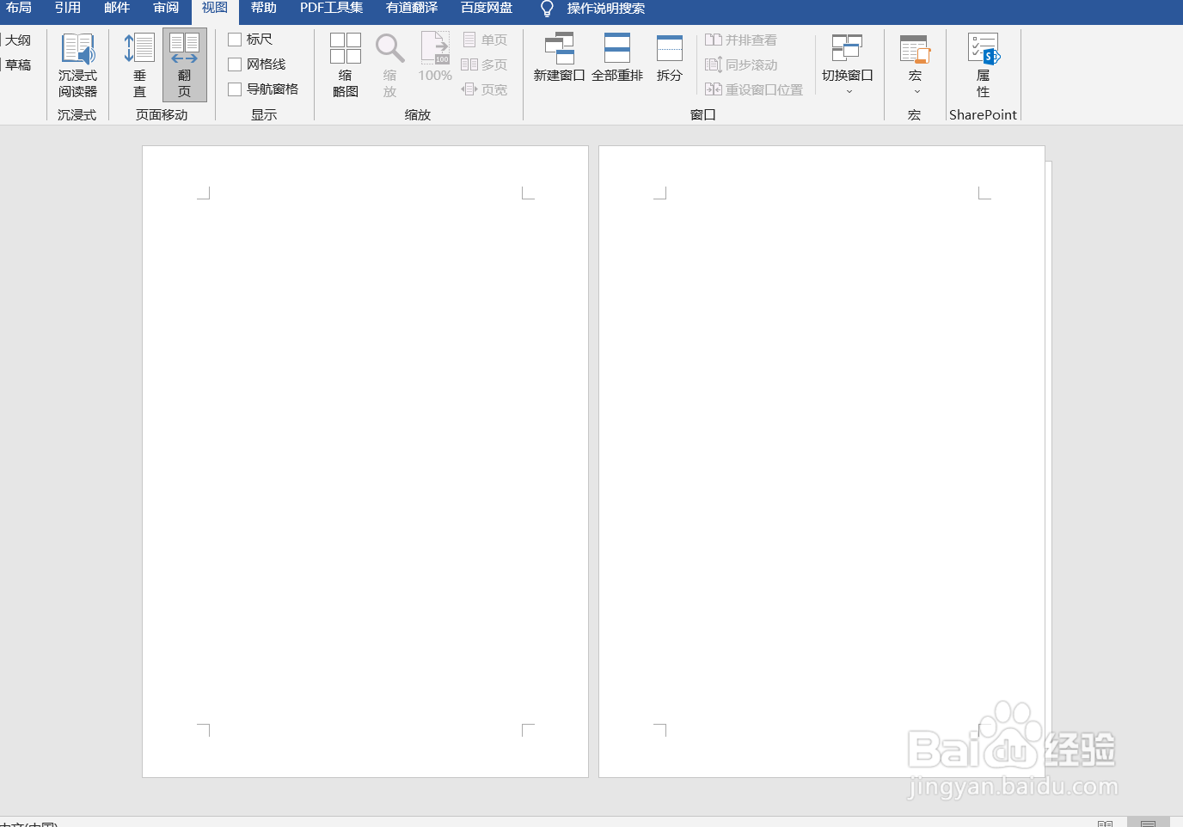Viewport: 1183px width, 827px height.
Task: Set zoom to 100%
Action: (x=435, y=58)
